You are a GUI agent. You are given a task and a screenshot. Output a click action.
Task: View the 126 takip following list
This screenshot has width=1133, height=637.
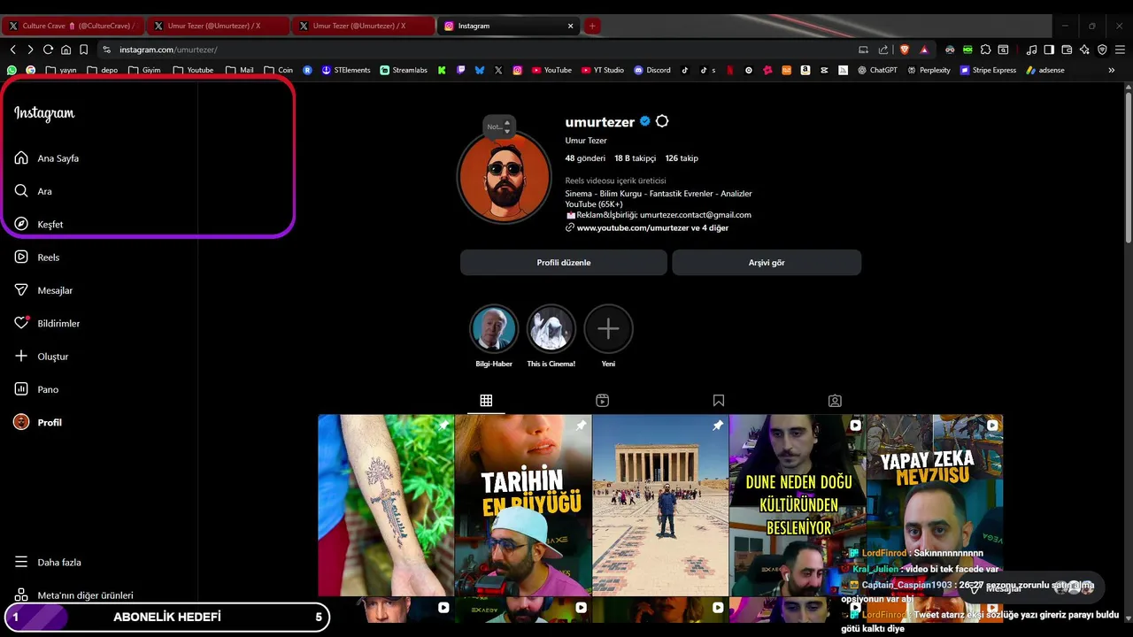pos(682,158)
